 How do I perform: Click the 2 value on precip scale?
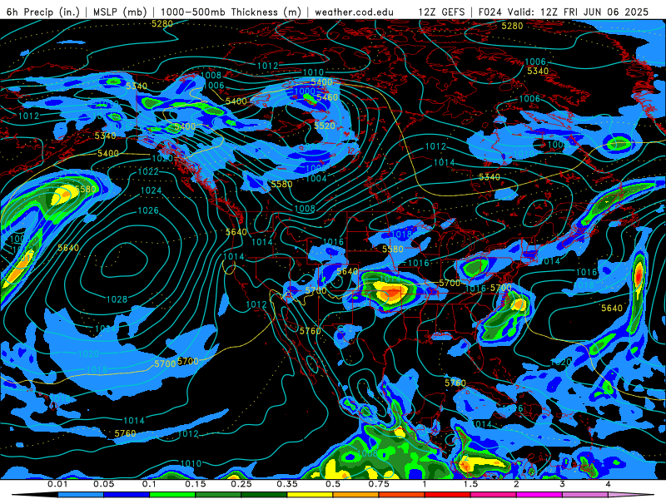tap(516, 484)
